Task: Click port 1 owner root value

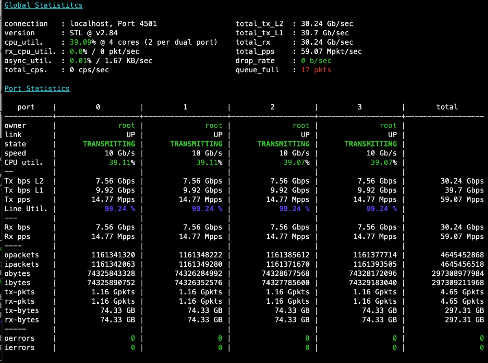Action: (x=213, y=126)
